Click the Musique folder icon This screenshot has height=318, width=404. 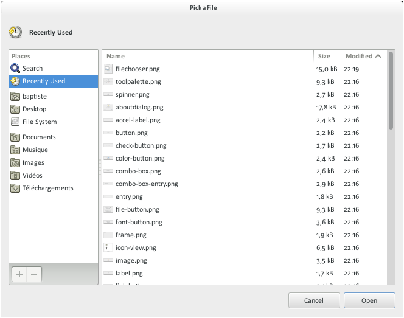tap(15, 150)
